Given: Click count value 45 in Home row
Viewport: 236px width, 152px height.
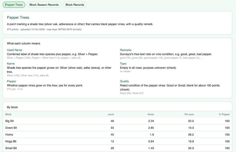Looking at the screenshot, I should [112, 135].
